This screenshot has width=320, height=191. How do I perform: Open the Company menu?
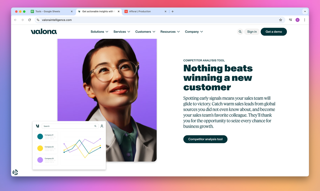(194, 32)
